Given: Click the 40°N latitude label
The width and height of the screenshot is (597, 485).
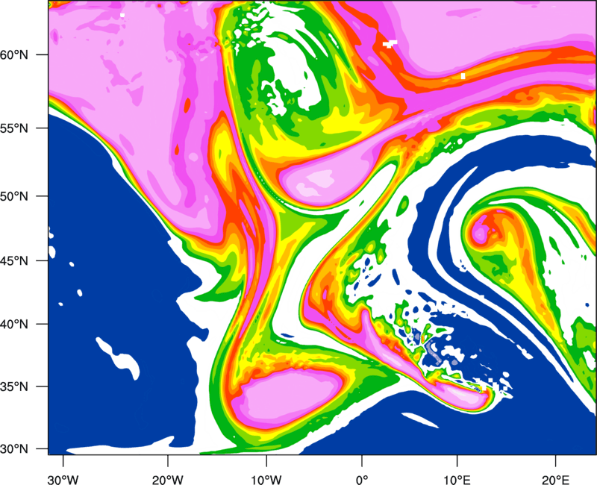Looking at the screenshot, I should point(14,325).
